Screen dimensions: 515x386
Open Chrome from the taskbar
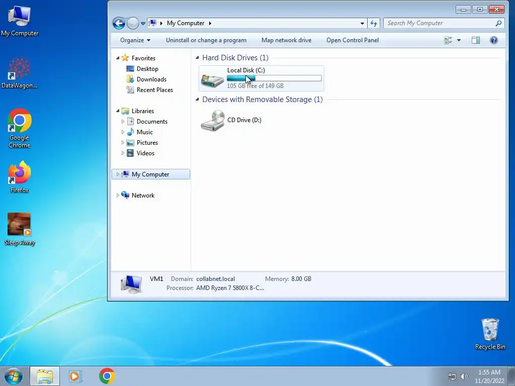tap(107, 376)
